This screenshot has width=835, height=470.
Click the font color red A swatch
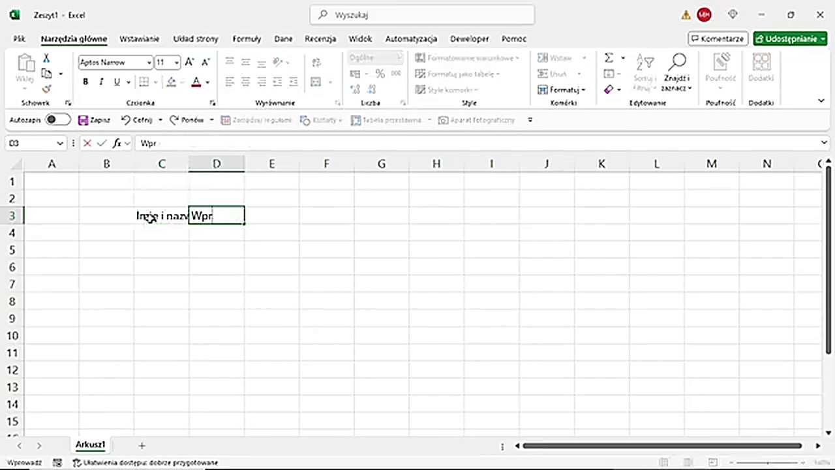click(x=196, y=82)
